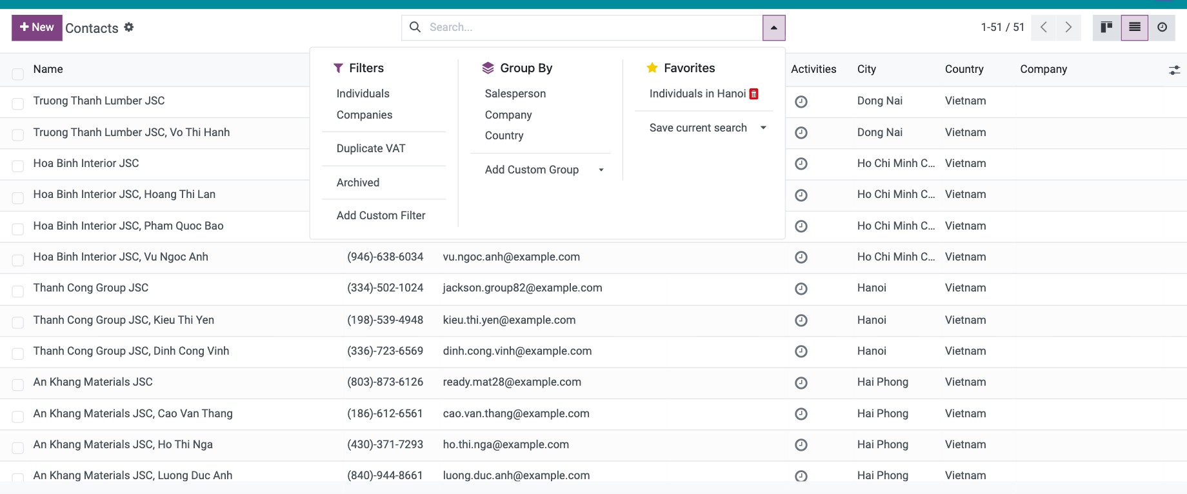Collapse the search options dropdown toggle
The height and width of the screenshot is (494, 1187).
coord(773,28)
